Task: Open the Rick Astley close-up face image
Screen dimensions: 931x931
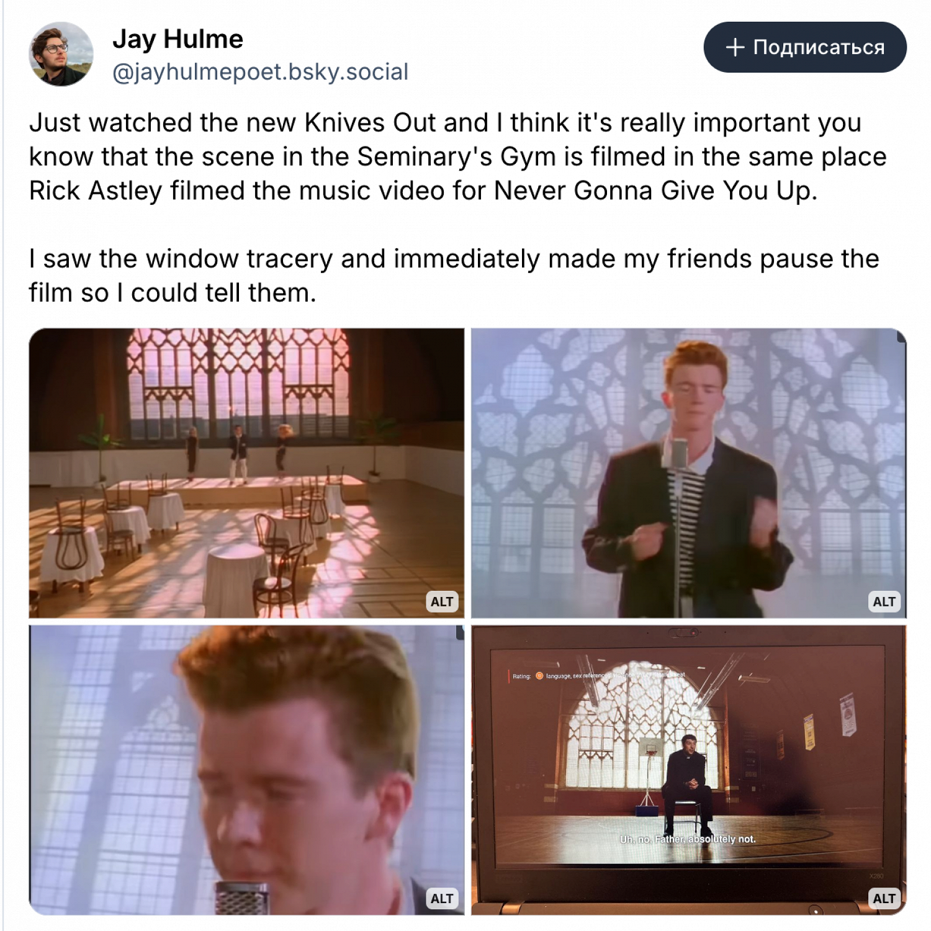Action: [x=246, y=770]
